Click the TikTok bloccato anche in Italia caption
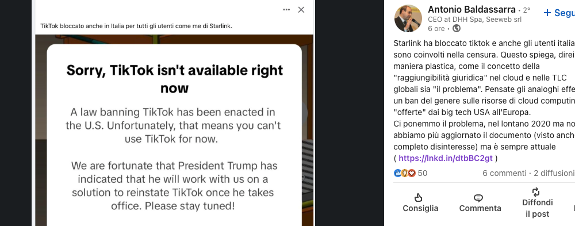The height and width of the screenshot is (226, 575). (x=136, y=26)
